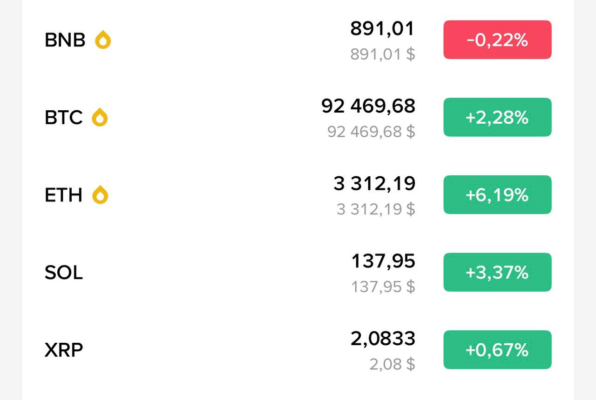This screenshot has height=400, width=596.
Task: Click the red -0,22% change badge
Action: point(497,40)
